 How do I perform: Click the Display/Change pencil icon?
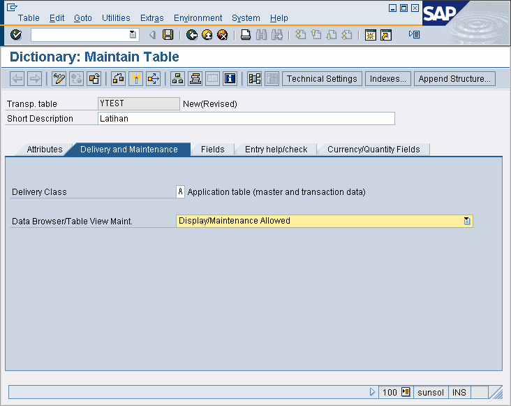59,78
